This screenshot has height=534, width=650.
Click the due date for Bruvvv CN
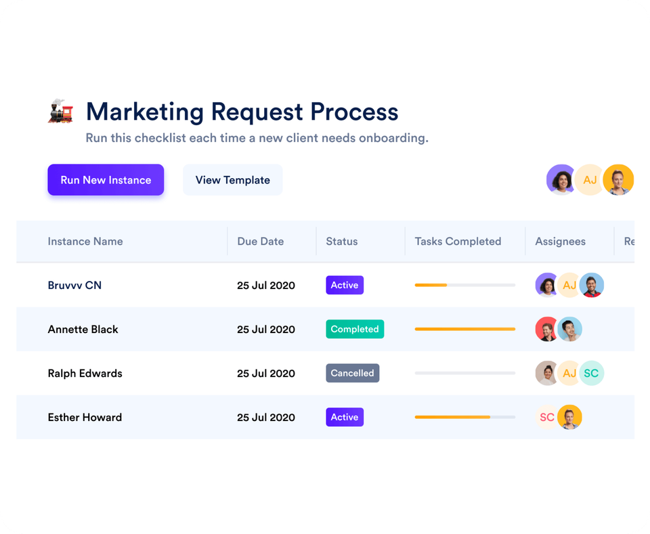[266, 285]
